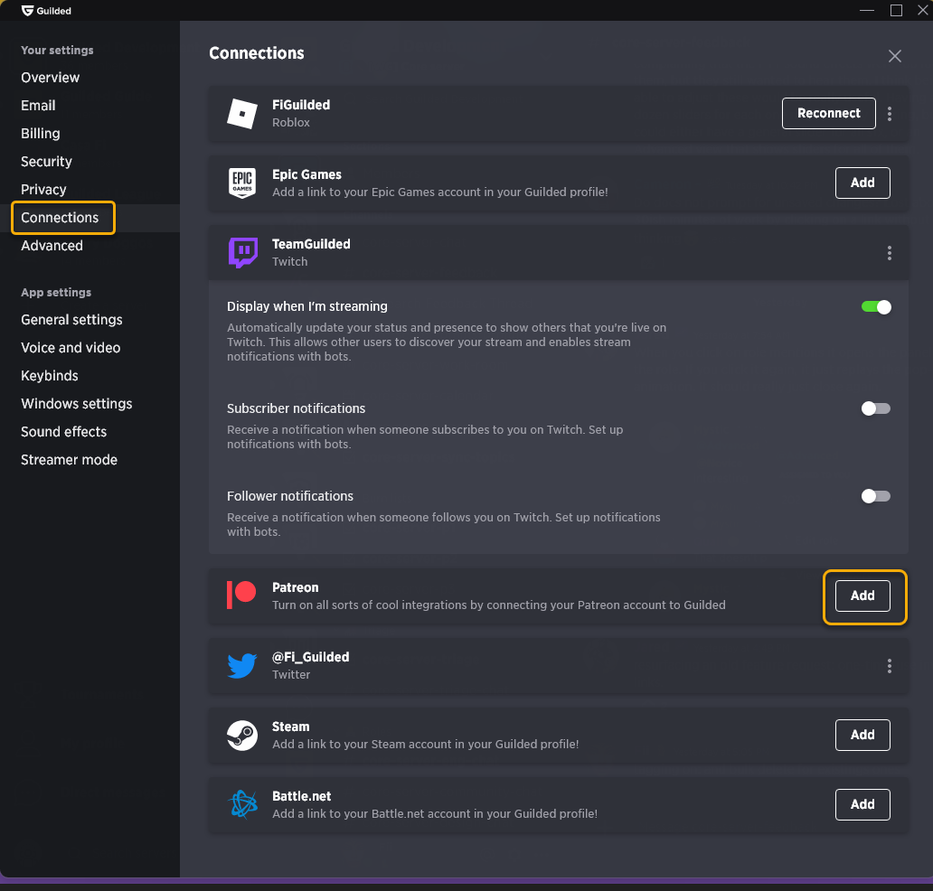Click Reconnect for the Roblox account

[828, 113]
